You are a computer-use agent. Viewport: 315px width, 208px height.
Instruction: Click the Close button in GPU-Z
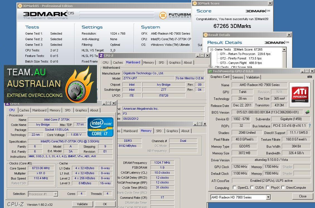pos(302,196)
